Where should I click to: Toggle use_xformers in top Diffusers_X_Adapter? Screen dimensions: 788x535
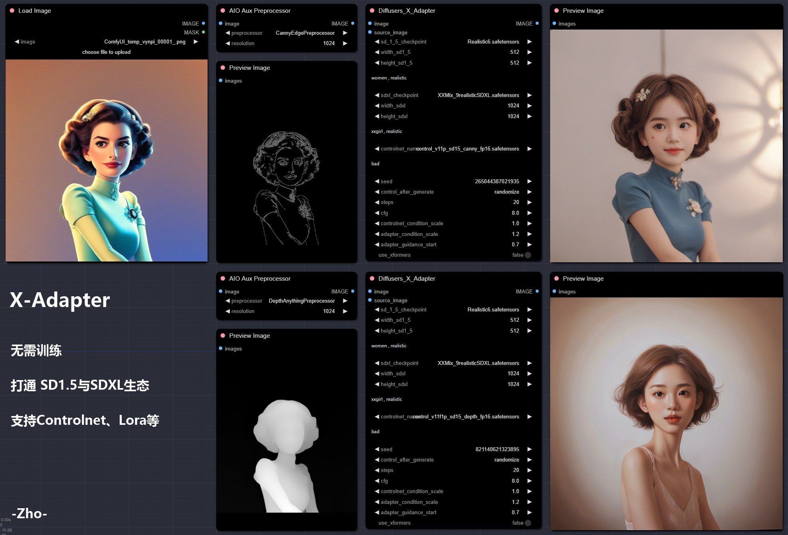[528, 255]
